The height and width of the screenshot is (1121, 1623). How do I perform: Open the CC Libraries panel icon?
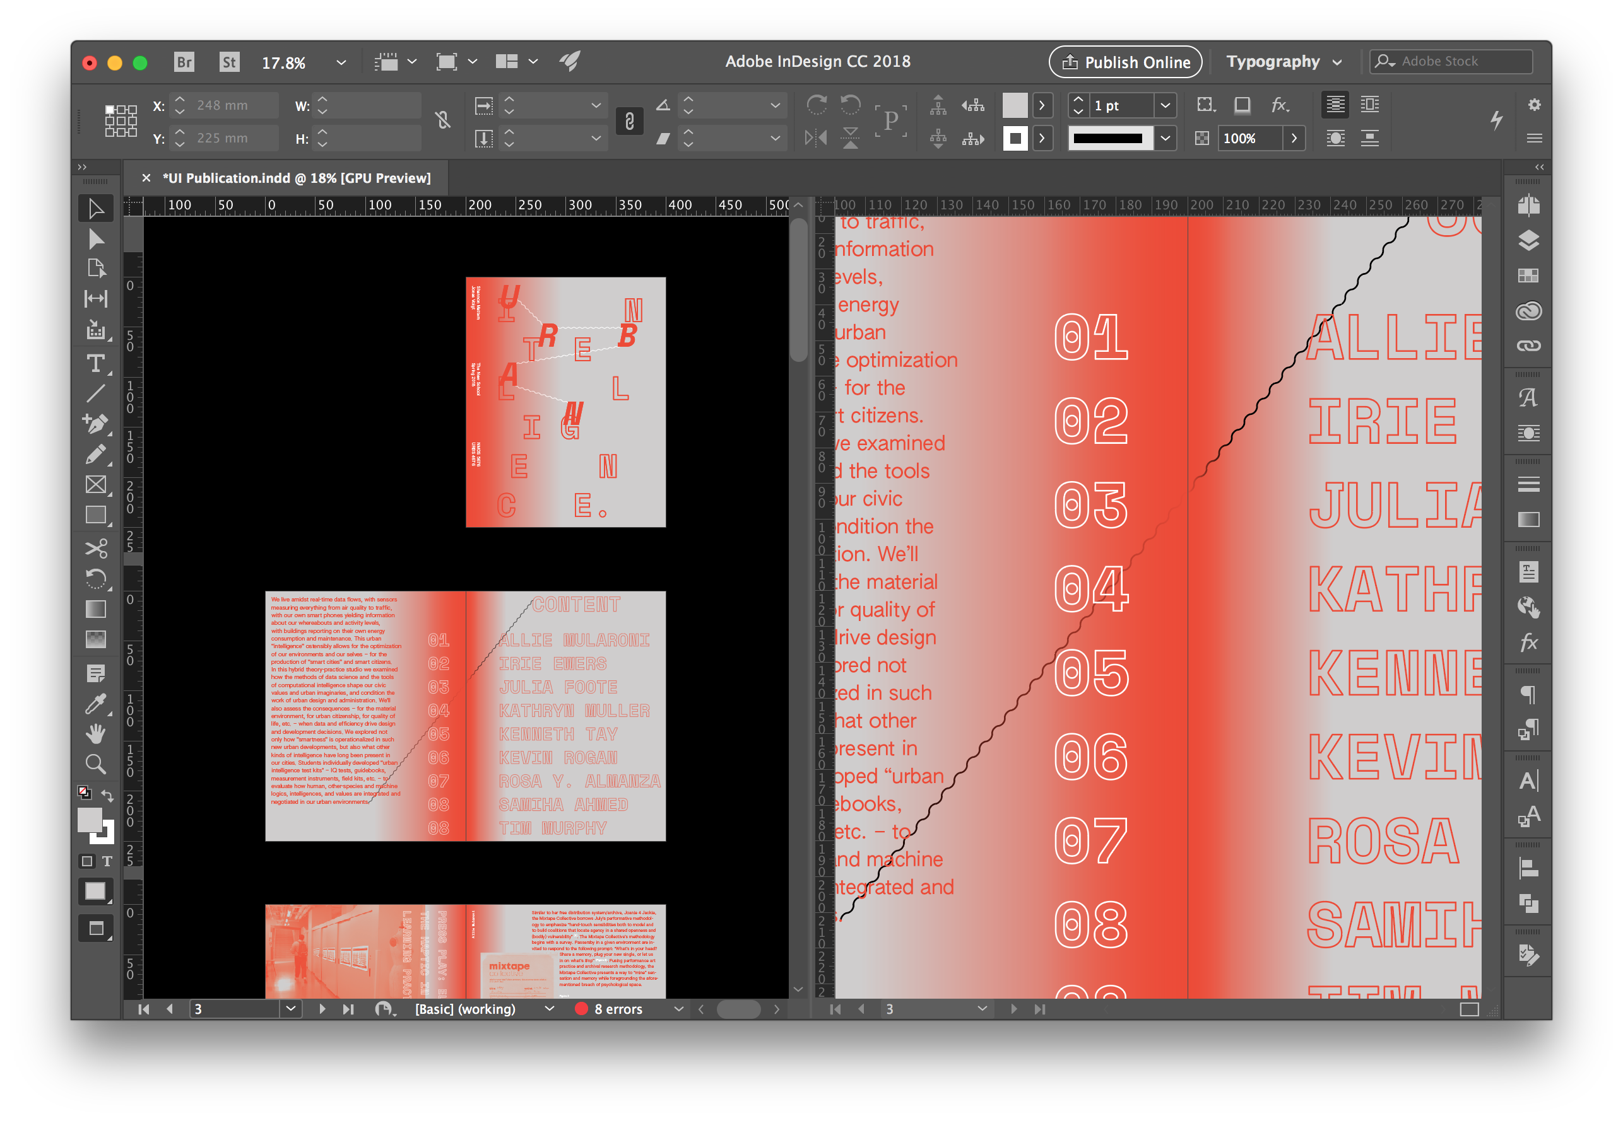1528,310
